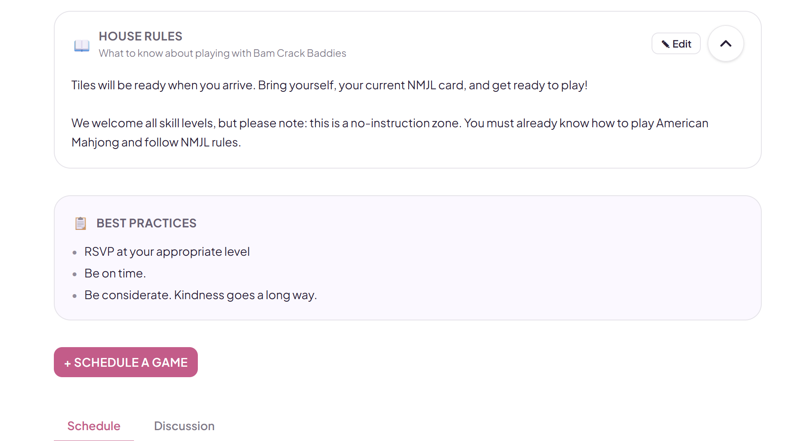The image size is (811, 441).
Task: Open the Discussion tab
Action: (x=184, y=426)
